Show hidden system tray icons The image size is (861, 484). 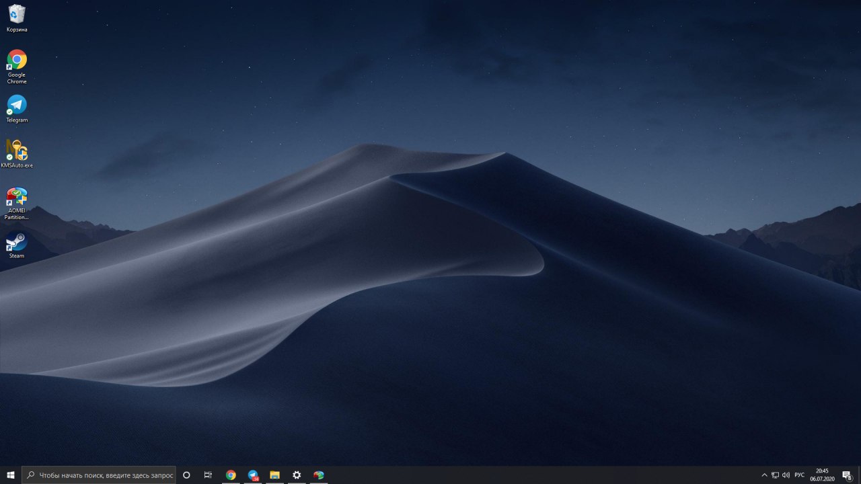[764, 475]
